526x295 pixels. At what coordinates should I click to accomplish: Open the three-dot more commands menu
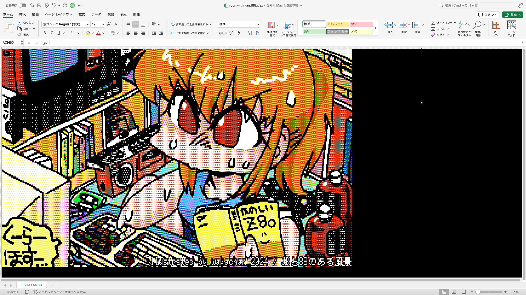click(x=80, y=5)
